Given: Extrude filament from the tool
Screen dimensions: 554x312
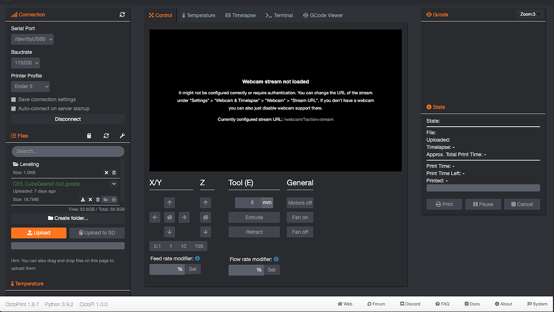Looking at the screenshot, I should click(x=254, y=217).
